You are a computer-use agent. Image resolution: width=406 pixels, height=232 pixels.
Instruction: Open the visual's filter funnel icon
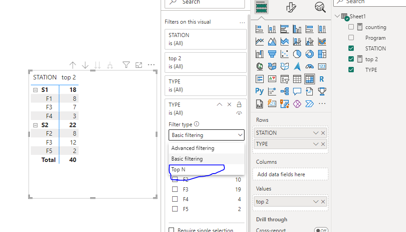[126, 65]
